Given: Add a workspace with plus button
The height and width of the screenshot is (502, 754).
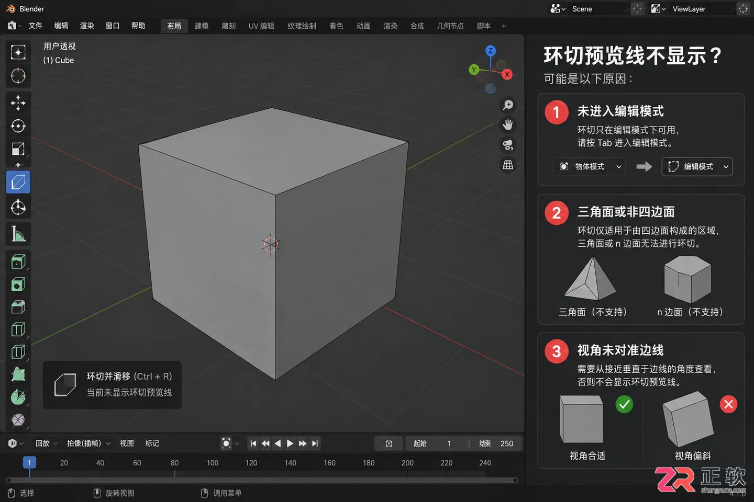Looking at the screenshot, I should click(x=504, y=26).
